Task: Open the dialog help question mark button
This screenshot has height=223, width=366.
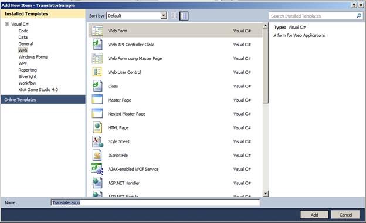Action: (354, 5)
